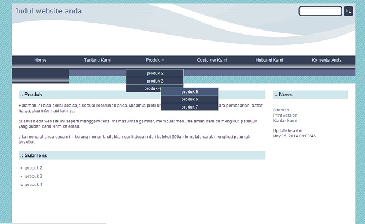Click the paragraph starting Jika menurut anda
This screenshot has width=365, height=224.
pos(134,139)
